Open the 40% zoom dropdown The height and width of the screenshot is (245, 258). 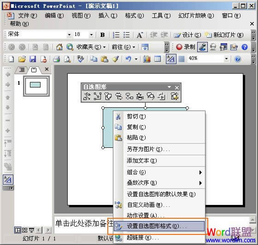(x=226, y=58)
